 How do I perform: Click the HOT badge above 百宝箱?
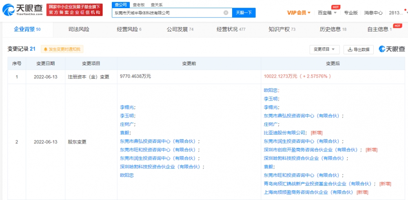(335, 7)
